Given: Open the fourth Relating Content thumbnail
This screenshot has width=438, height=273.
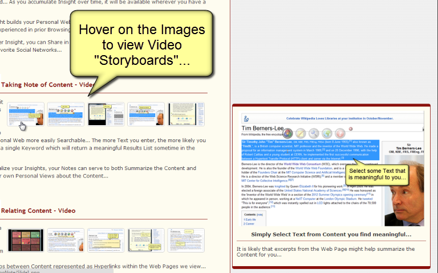Looking at the screenshot, I should 146,240.
